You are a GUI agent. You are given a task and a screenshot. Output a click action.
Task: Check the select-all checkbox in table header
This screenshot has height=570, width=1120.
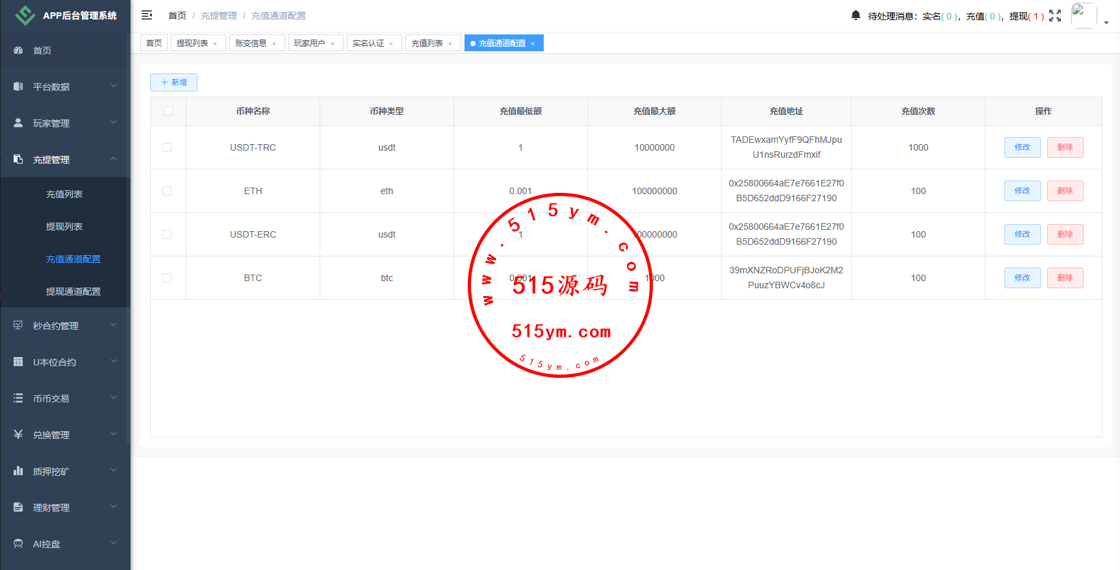point(168,111)
